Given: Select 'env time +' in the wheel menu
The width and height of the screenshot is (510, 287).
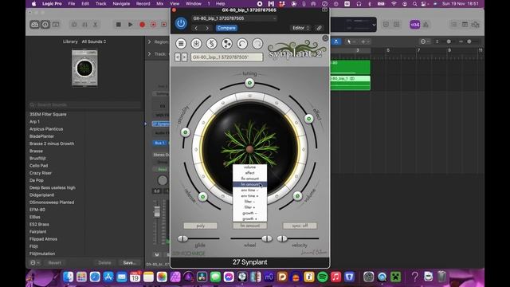Looking at the screenshot, I should 249,196.
